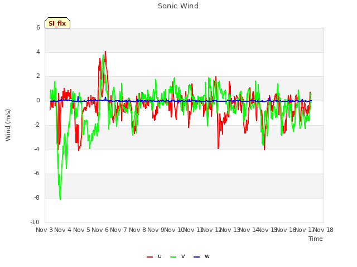Click the y-axis value -2
The image size is (357, 267).
click(37, 125)
